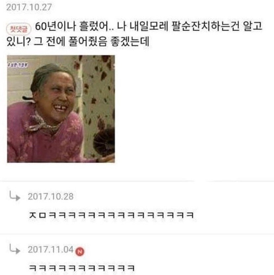274x275 pixels.
Task: Click the feather duster in the image
Action: tap(104, 142)
